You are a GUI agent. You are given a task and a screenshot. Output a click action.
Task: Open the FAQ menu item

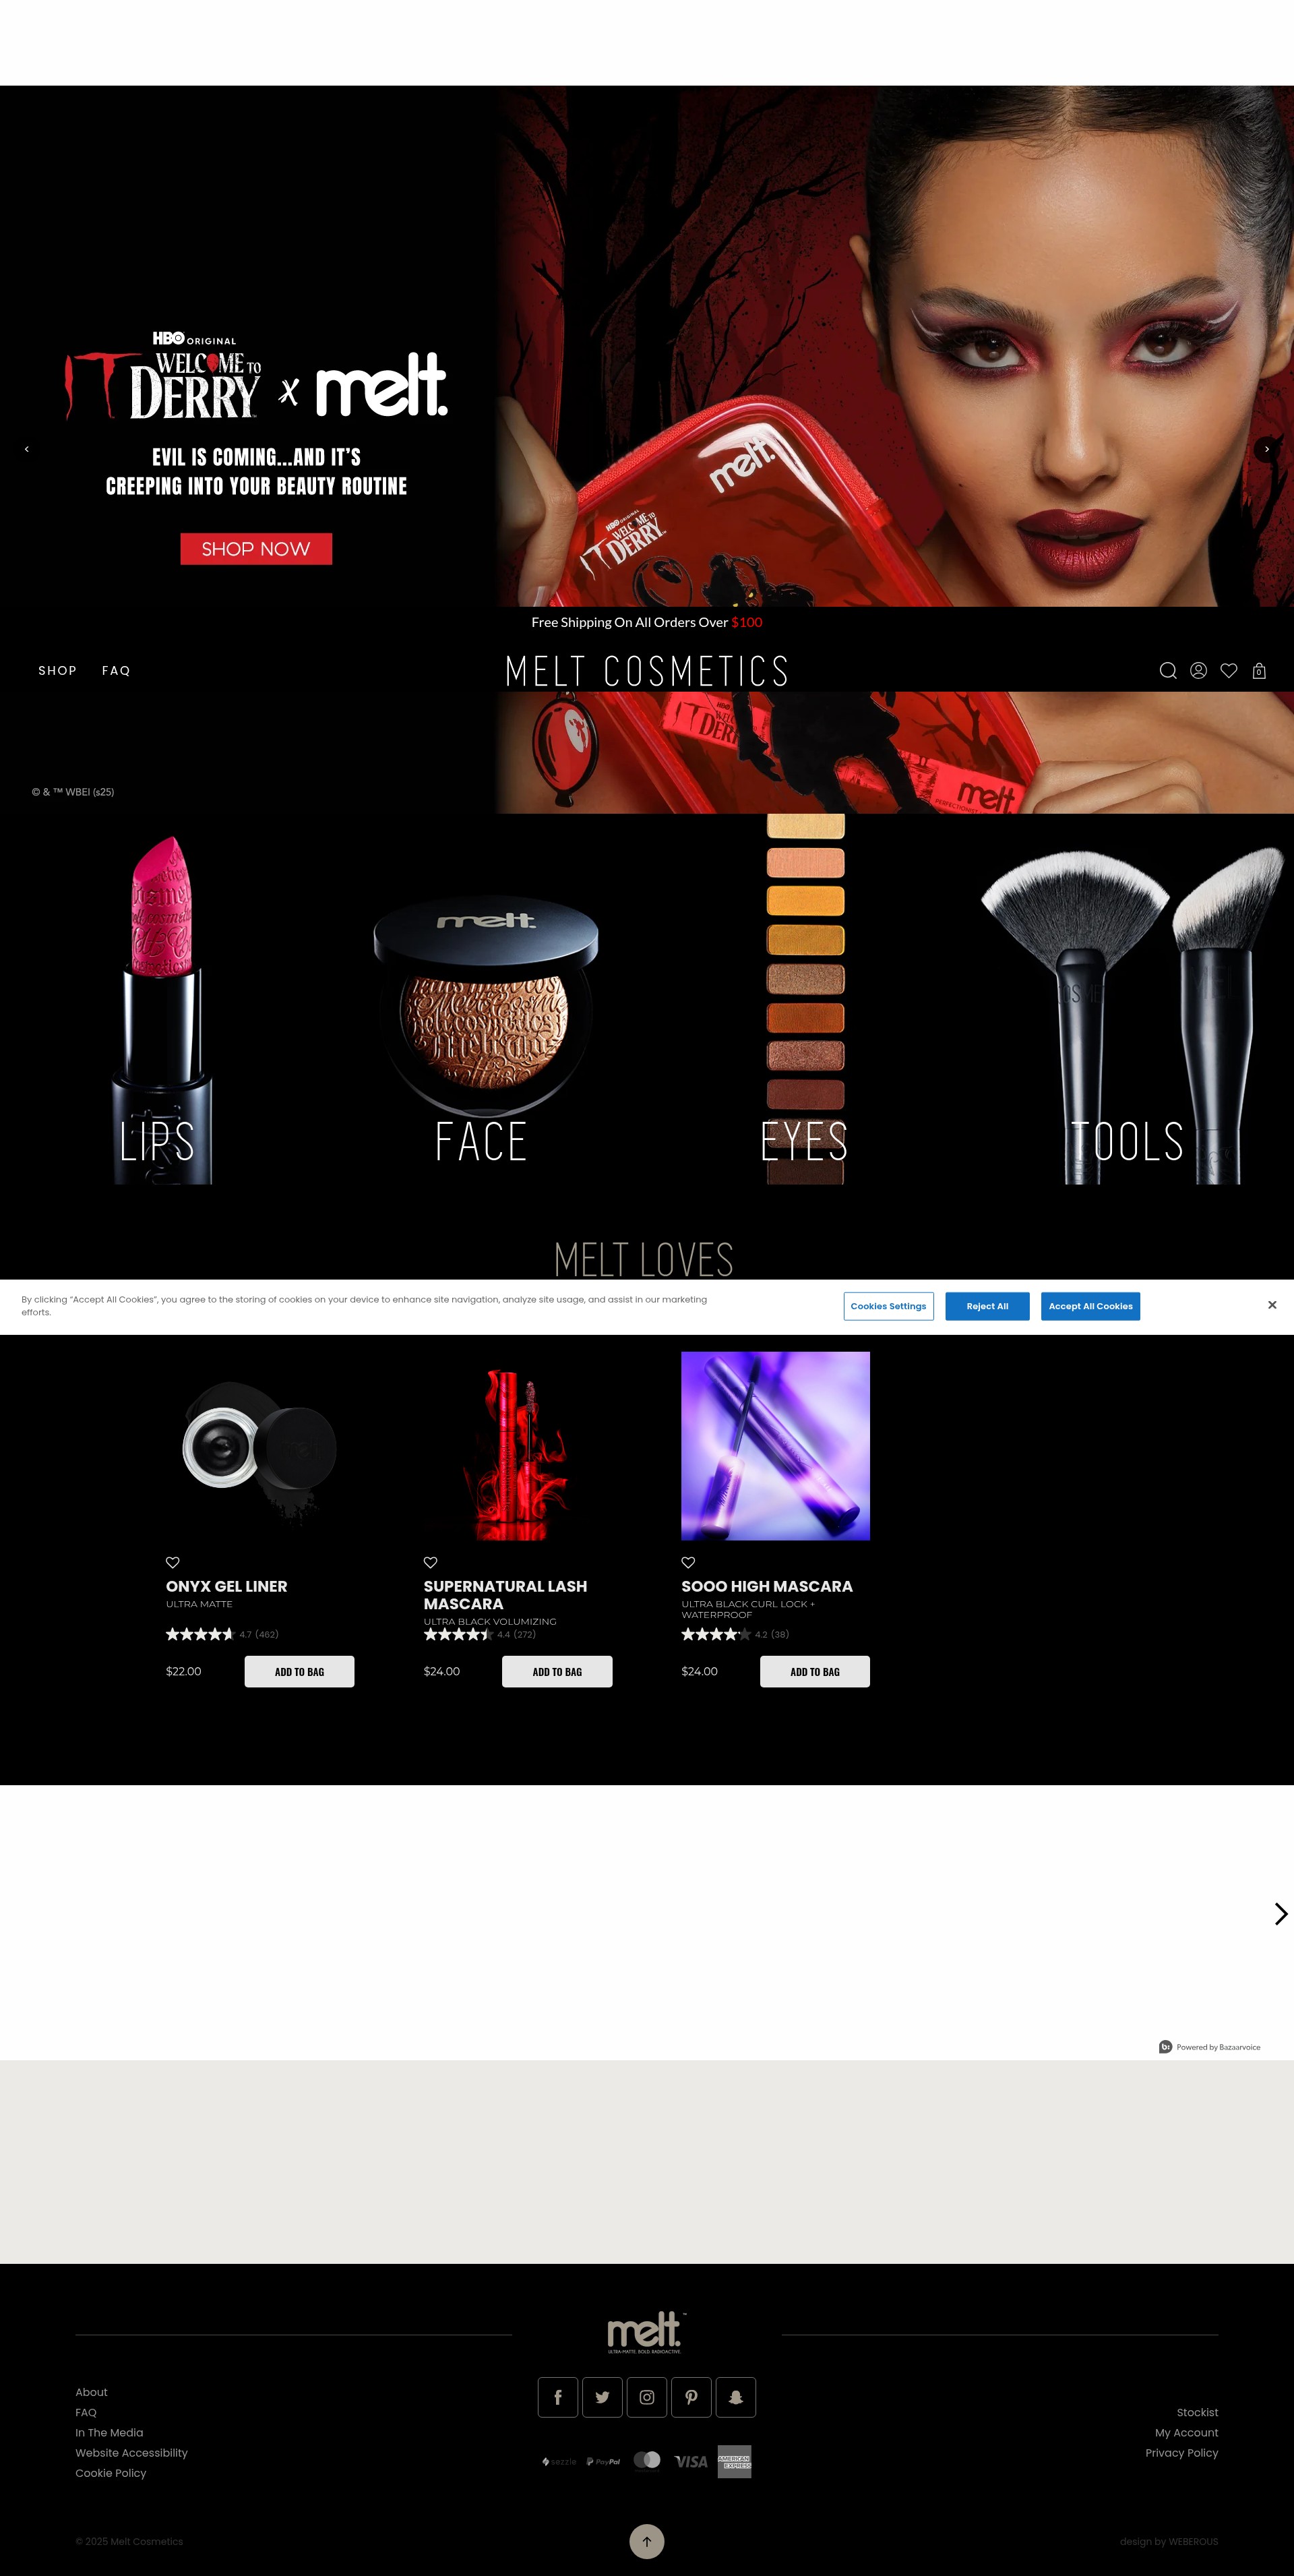coord(116,671)
